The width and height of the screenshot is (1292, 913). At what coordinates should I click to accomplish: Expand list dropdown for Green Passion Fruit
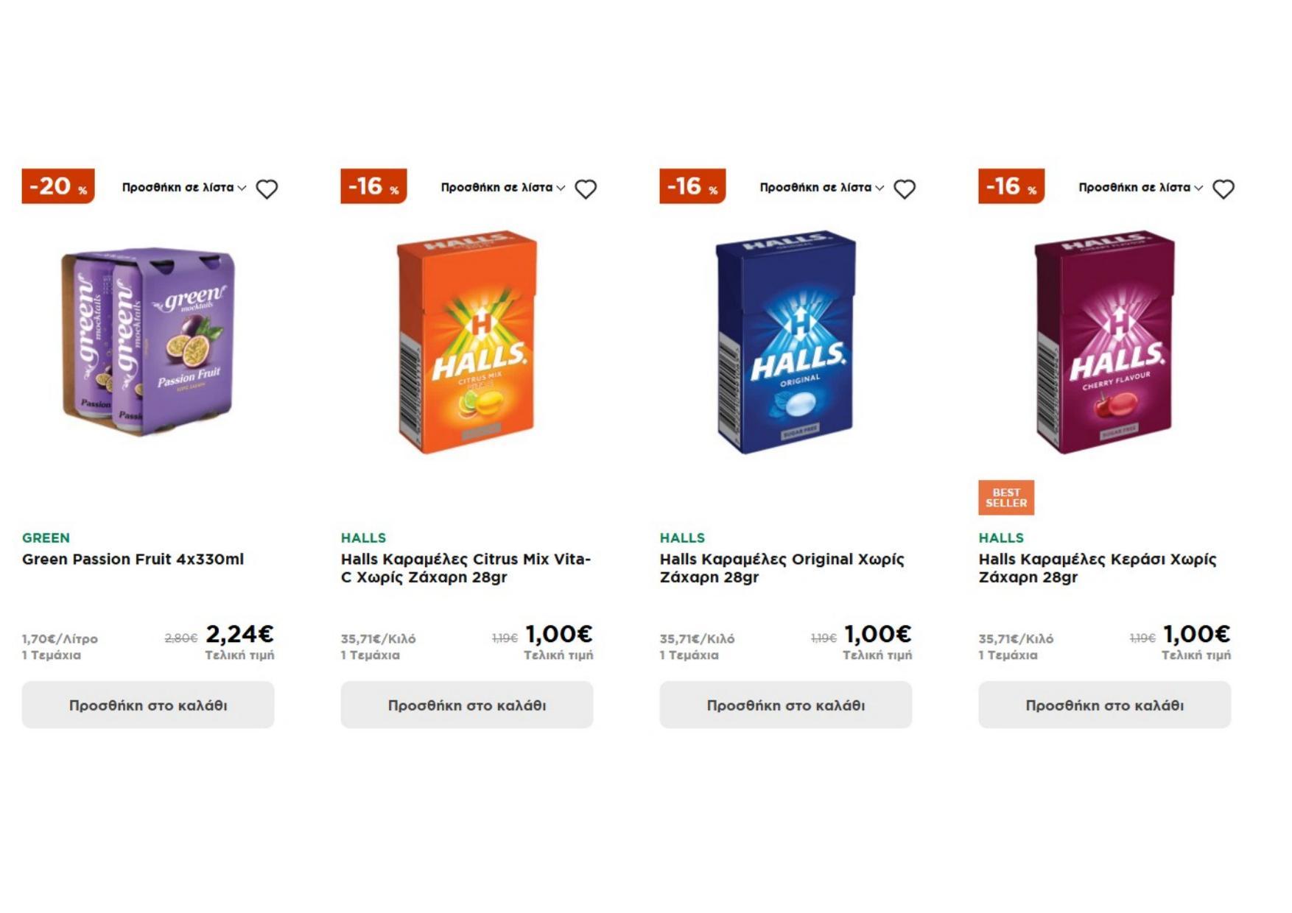[x=184, y=188]
